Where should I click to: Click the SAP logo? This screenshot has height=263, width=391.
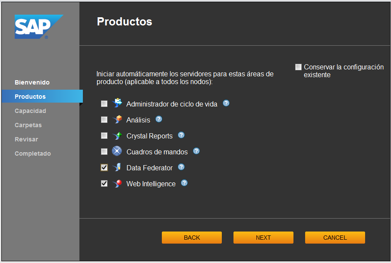(38, 27)
